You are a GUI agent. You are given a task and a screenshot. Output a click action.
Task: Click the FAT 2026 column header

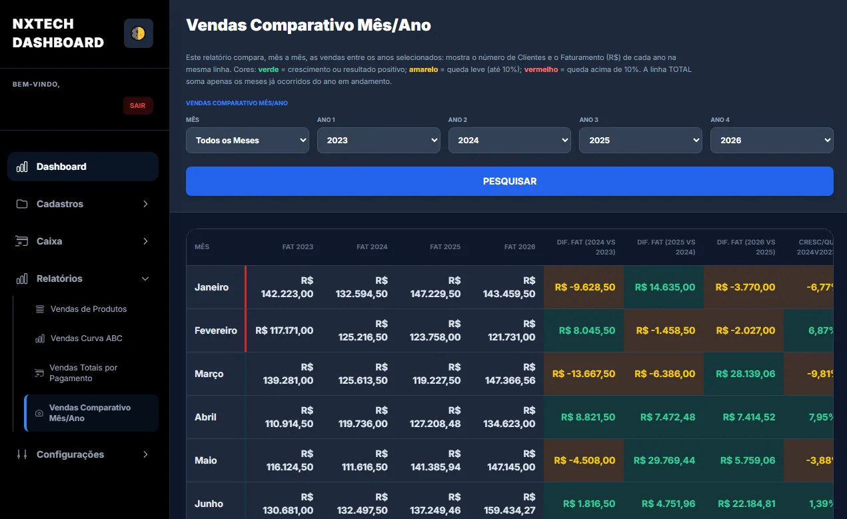pyautogui.click(x=520, y=247)
